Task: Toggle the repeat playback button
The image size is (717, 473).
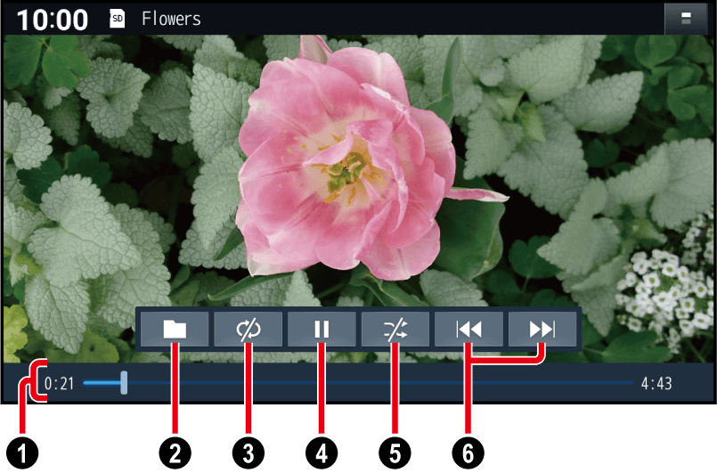Action: coord(249,330)
